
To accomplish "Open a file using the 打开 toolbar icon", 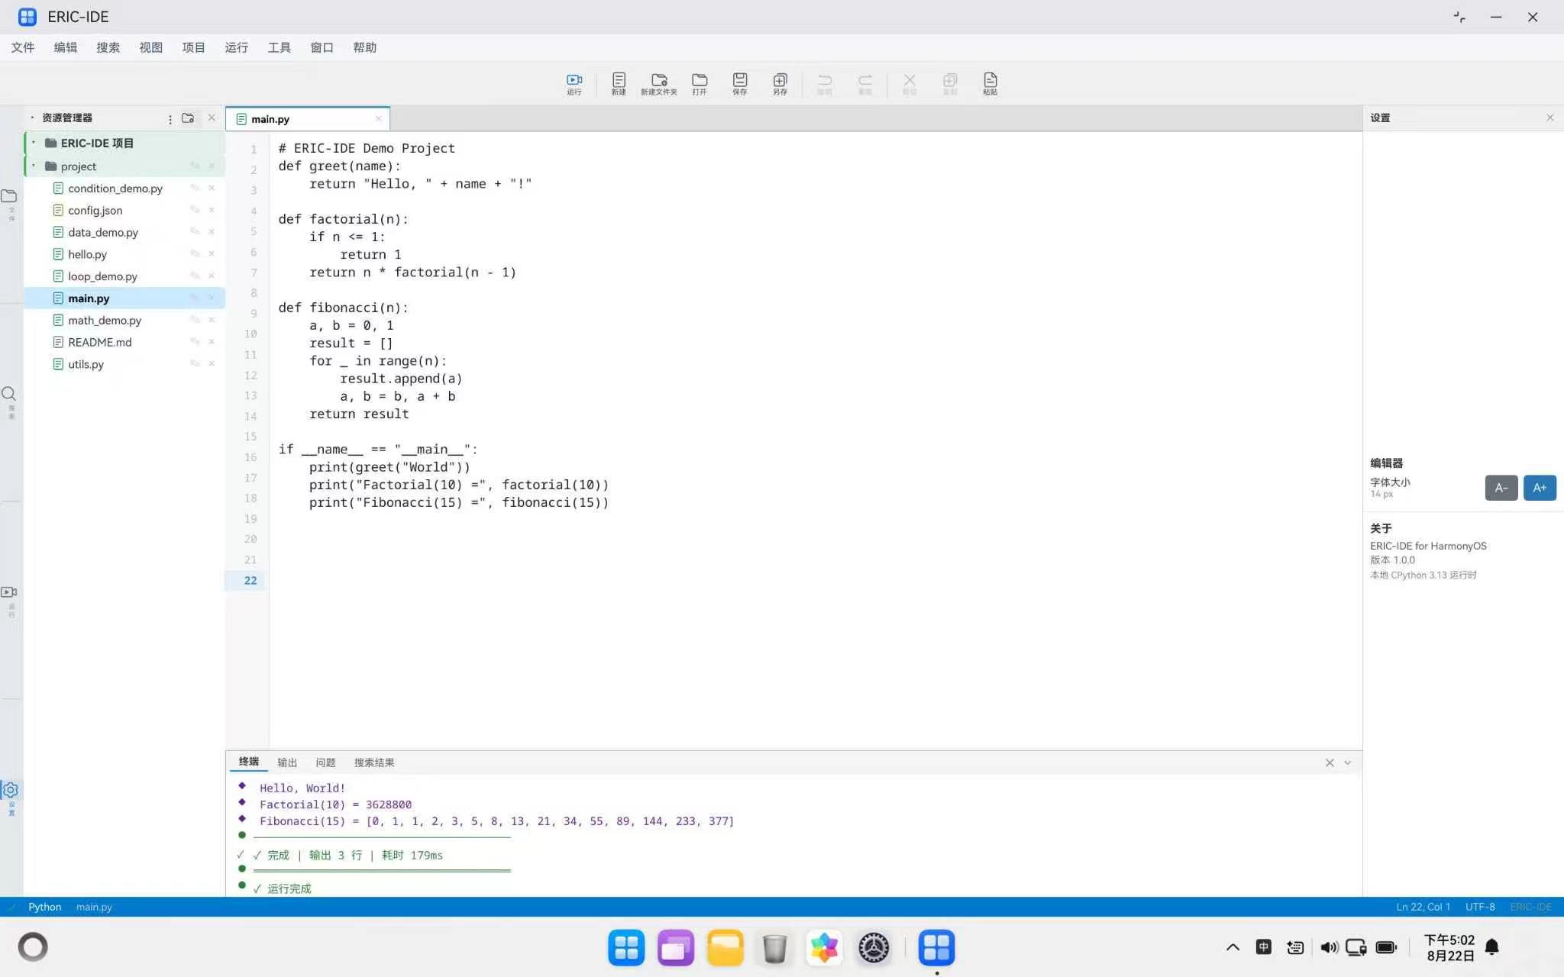I will [700, 83].
